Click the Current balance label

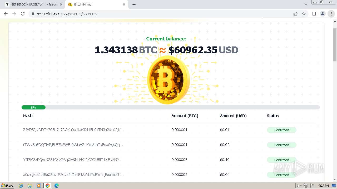pyautogui.click(x=166, y=39)
